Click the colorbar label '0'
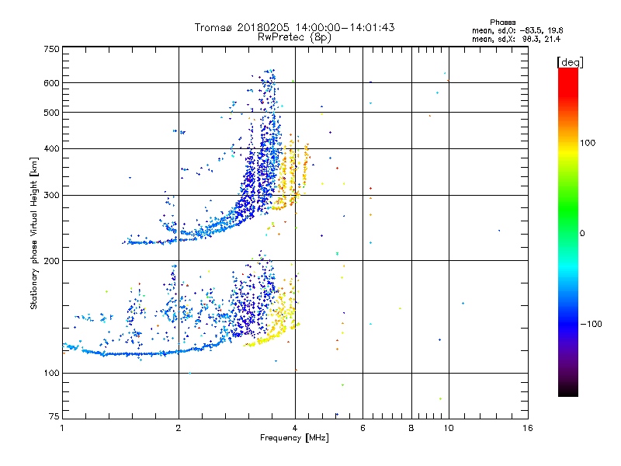The width and height of the screenshot is (621, 466). (x=582, y=234)
